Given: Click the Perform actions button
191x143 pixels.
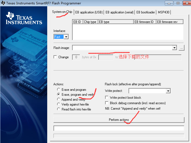Looking at the screenshot, I should pos(119,120).
